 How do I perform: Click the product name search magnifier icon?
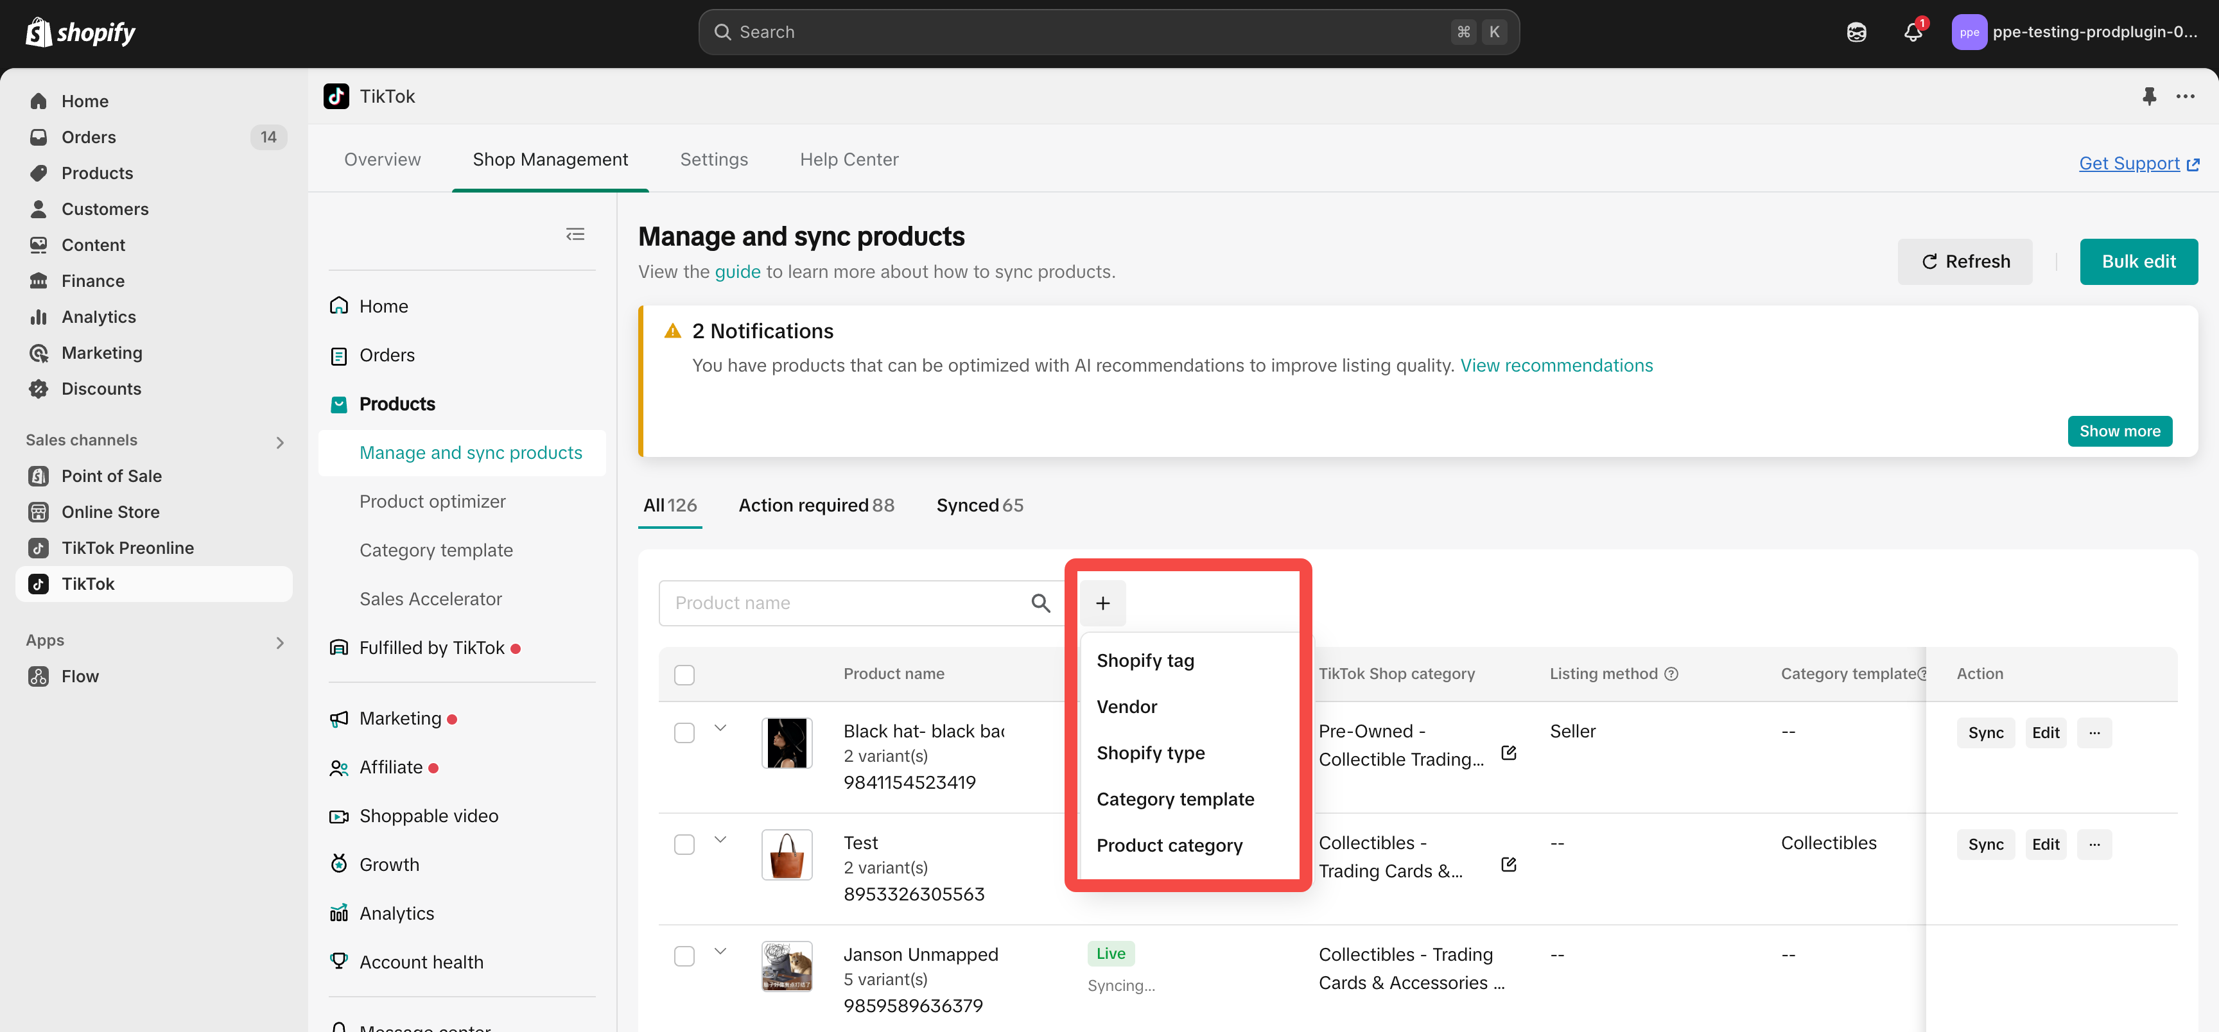coord(1041,603)
